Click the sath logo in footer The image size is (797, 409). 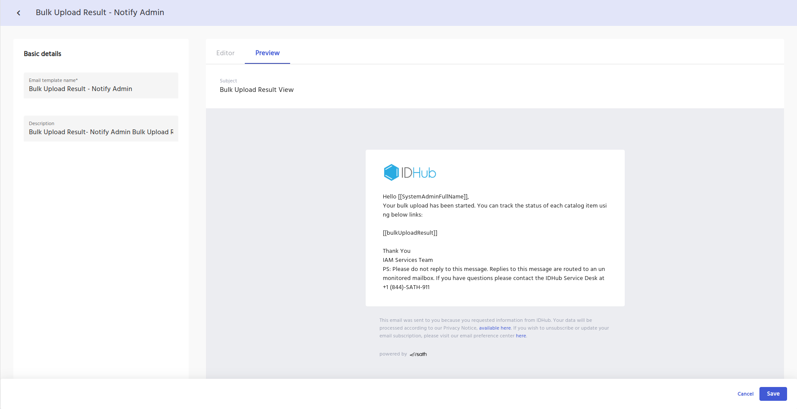tap(418, 354)
